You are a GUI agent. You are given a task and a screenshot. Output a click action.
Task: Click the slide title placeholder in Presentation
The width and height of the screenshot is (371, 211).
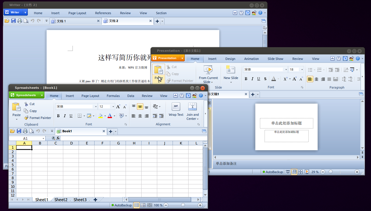(x=286, y=123)
